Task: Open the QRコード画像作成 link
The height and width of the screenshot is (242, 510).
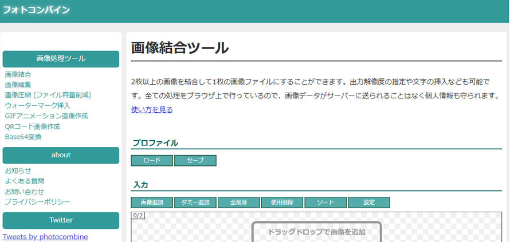Action: (32, 126)
